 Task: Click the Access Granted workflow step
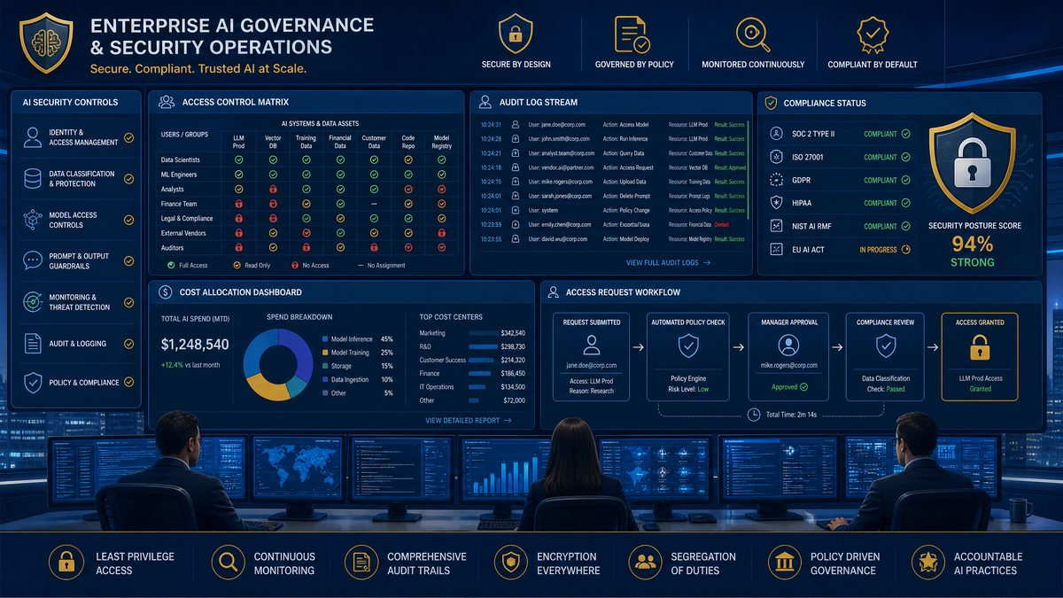[x=980, y=357]
